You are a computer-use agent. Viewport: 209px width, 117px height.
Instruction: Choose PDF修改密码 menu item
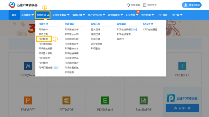[45, 48]
